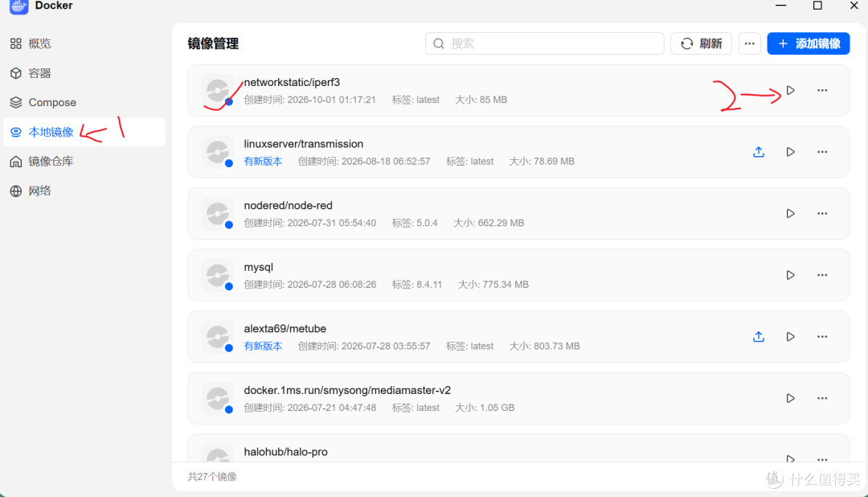Click the 刷新 refresh button
The width and height of the screenshot is (868, 497).
pyautogui.click(x=701, y=43)
